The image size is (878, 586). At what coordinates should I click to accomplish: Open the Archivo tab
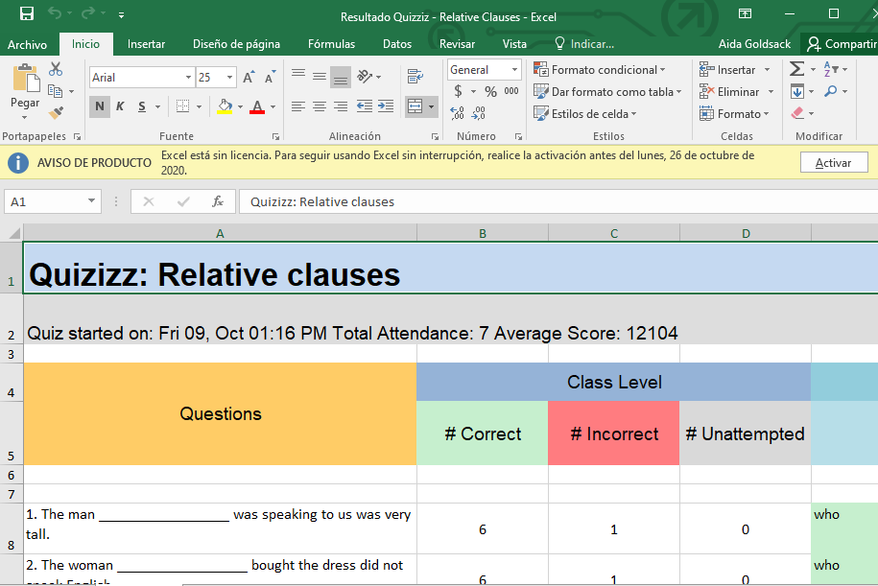pyautogui.click(x=27, y=44)
